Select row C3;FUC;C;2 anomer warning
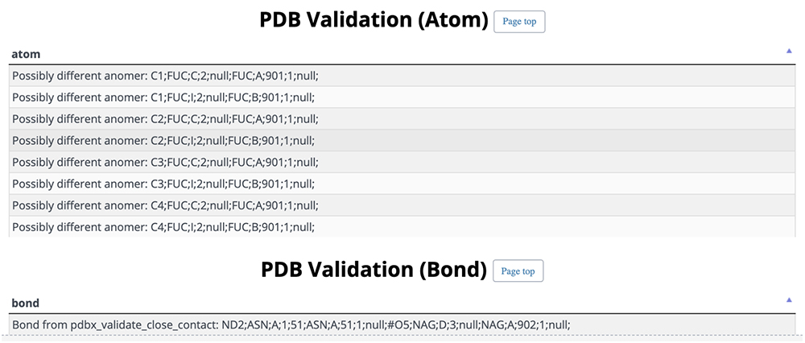 point(402,162)
